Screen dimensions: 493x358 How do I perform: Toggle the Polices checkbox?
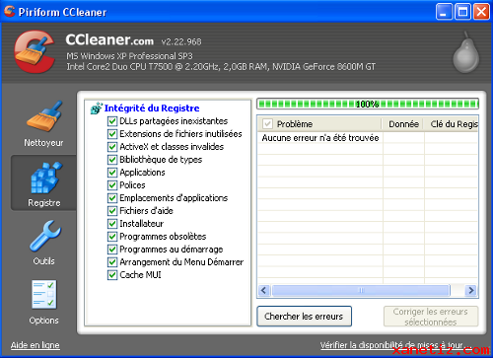(x=112, y=185)
